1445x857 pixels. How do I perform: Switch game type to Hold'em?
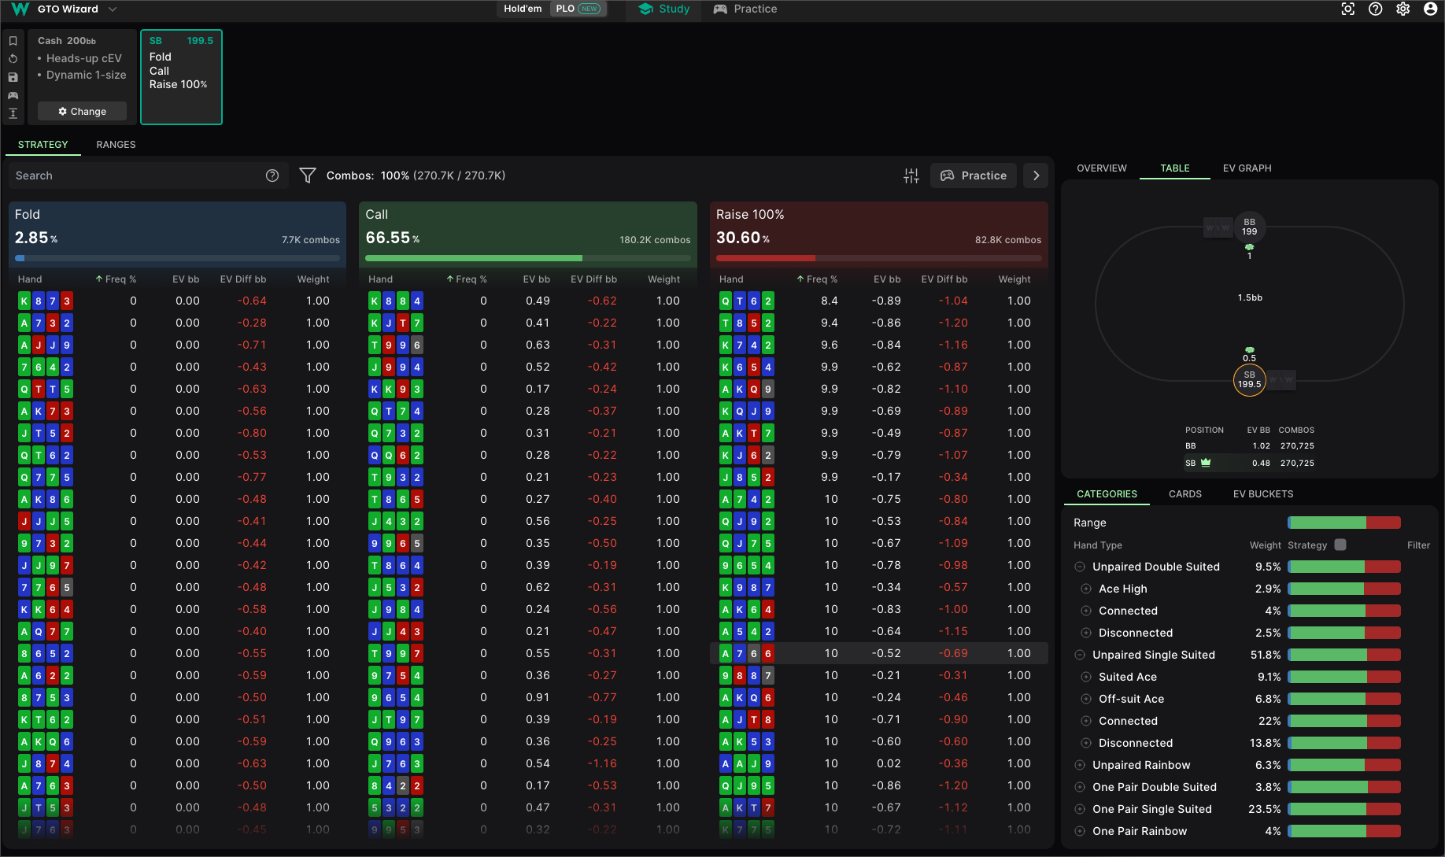[x=522, y=9]
